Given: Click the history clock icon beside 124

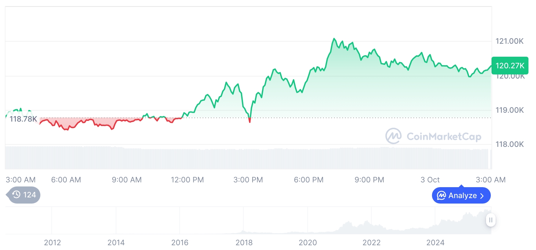Looking at the screenshot, I should click(16, 195).
